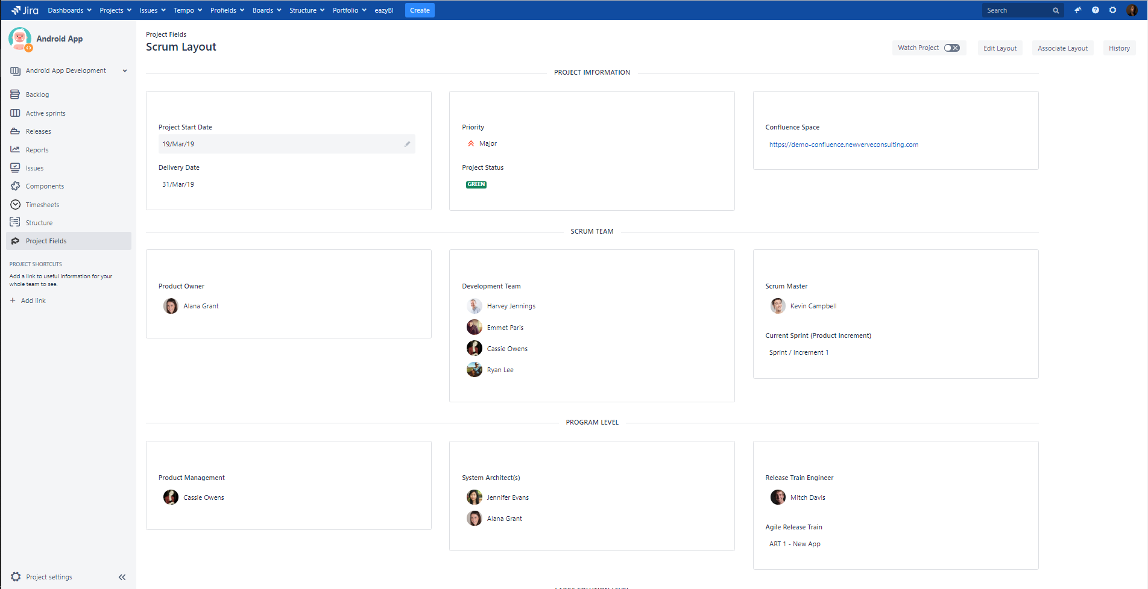
Task: Select the Project Fields sidebar icon
Action: pyautogui.click(x=14, y=240)
